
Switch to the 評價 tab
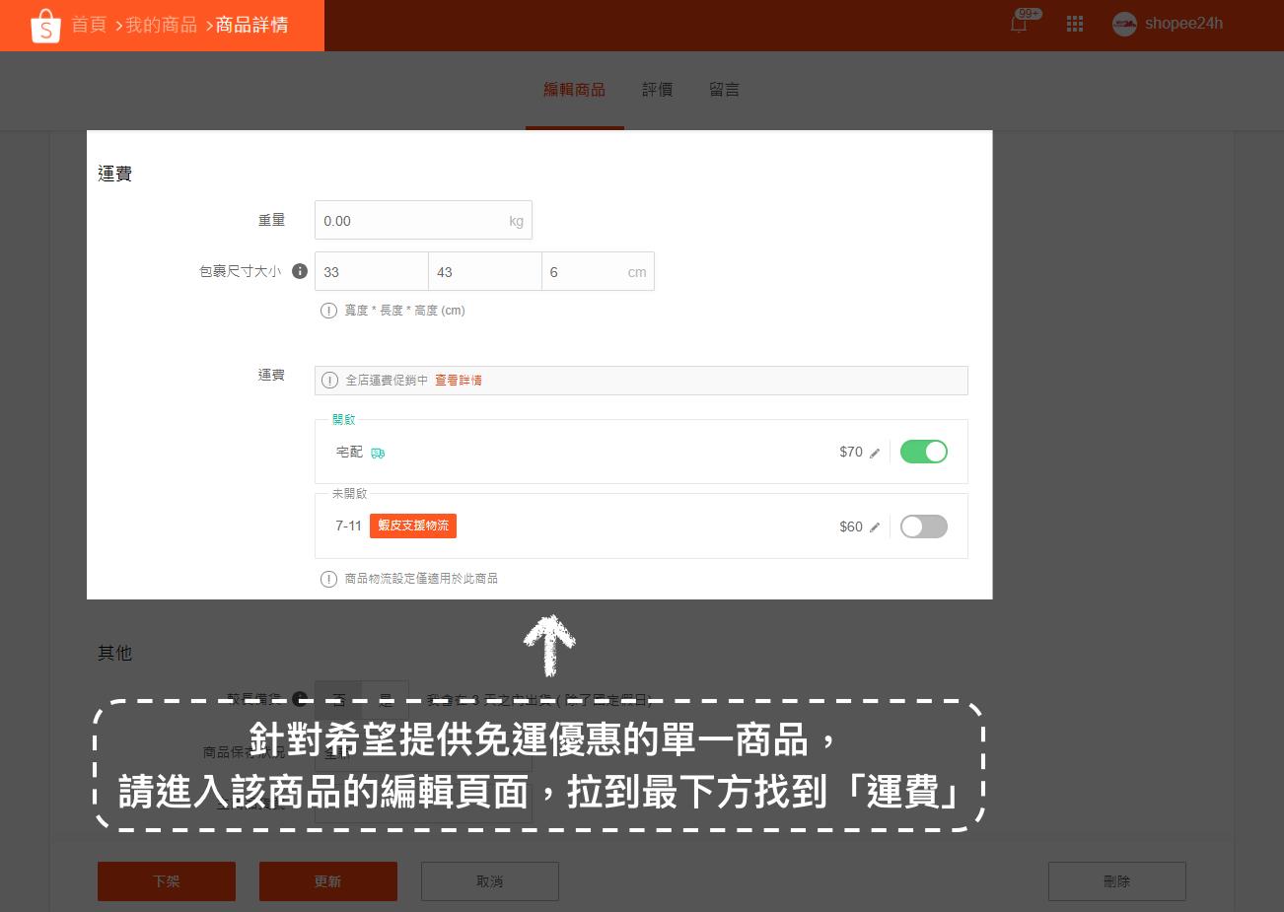point(658,90)
